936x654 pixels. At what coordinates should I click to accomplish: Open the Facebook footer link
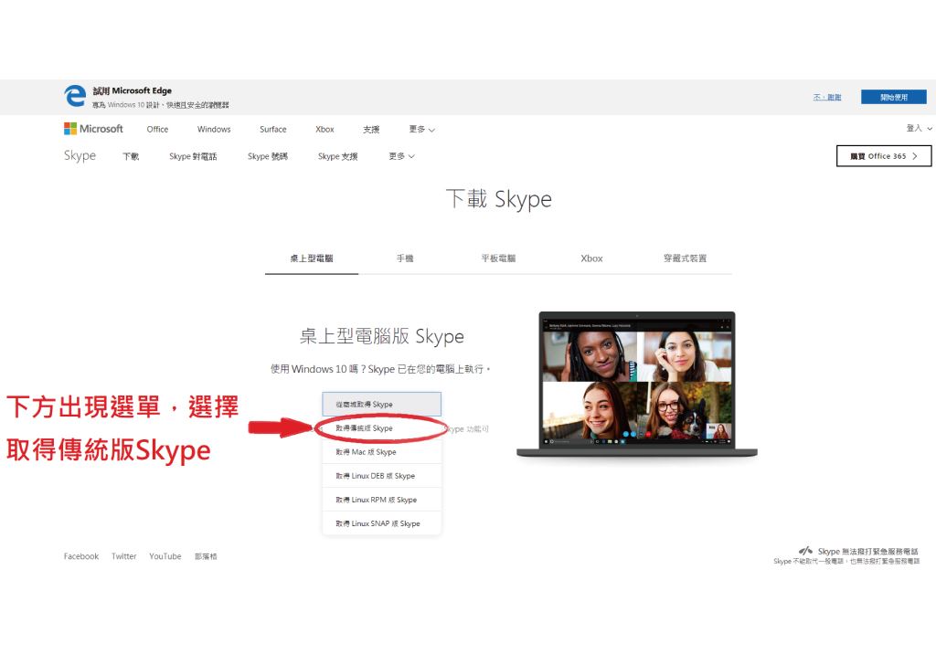81,556
